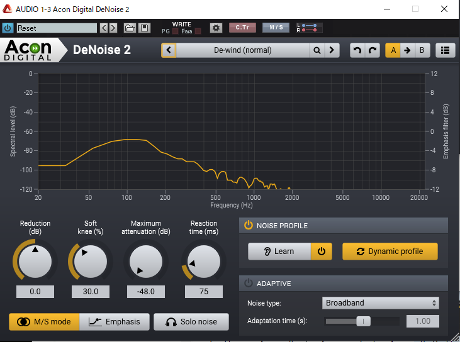This screenshot has width=460, height=342.
Task: Toggle the M/S host button
Action: click(276, 28)
